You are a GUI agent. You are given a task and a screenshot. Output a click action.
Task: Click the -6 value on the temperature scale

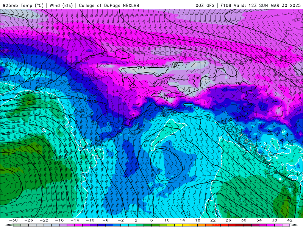pyautogui.click(x=106, y=220)
